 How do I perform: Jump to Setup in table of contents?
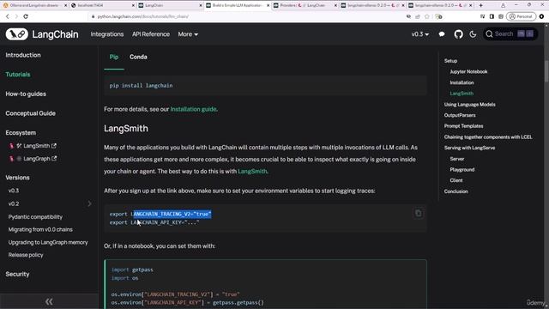tap(450, 61)
